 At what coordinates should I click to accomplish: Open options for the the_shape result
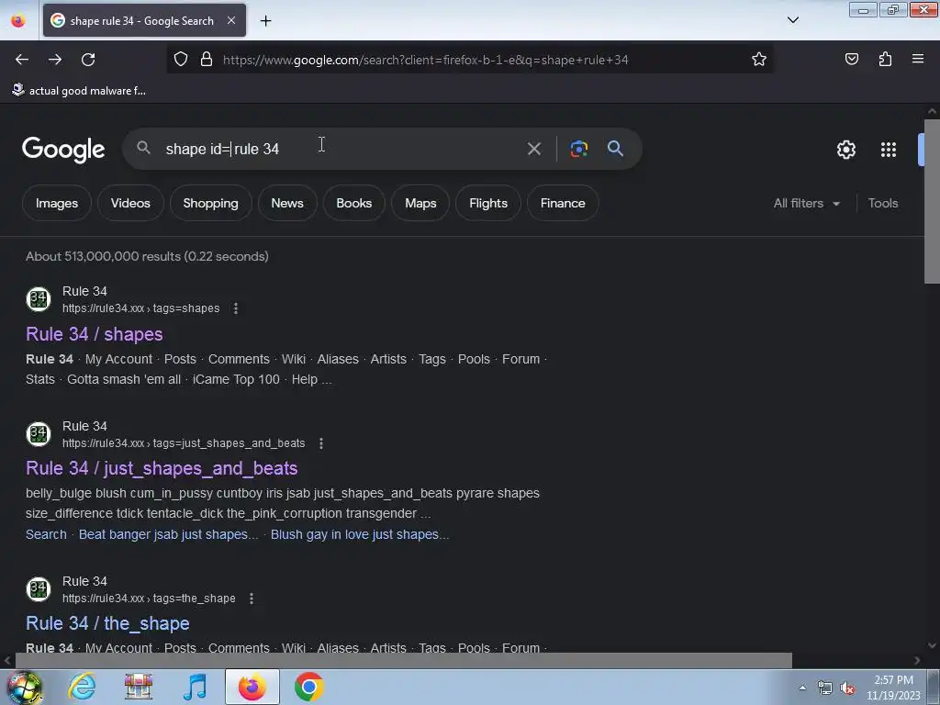tap(252, 599)
